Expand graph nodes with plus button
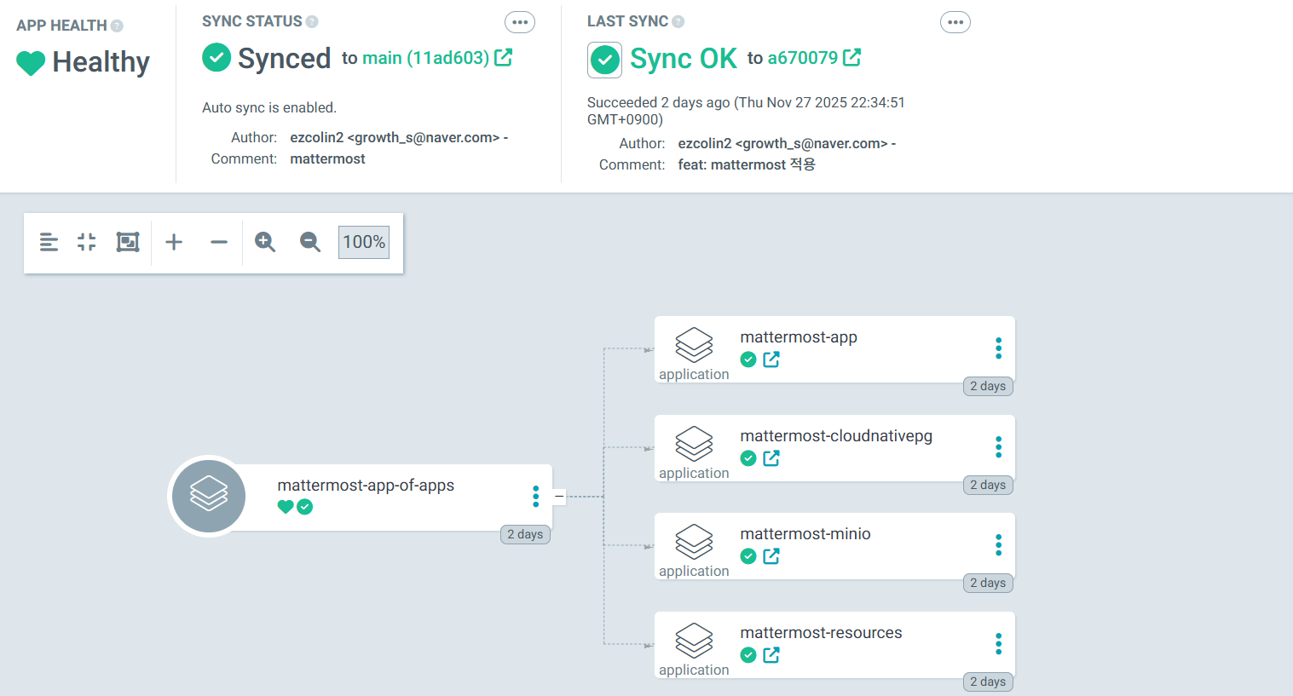Image resolution: width=1293 pixels, height=696 pixels. click(174, 242)
